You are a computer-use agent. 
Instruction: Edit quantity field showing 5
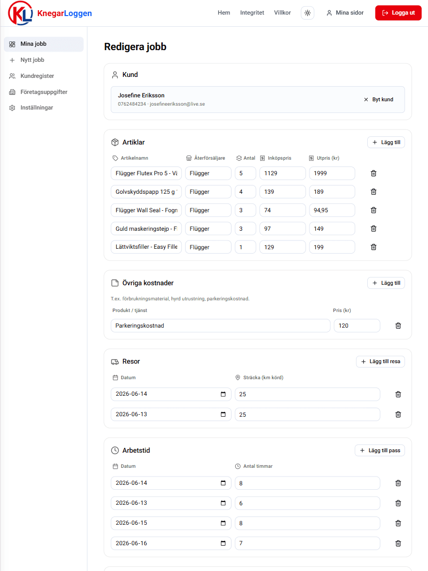[x=245, y=173]
